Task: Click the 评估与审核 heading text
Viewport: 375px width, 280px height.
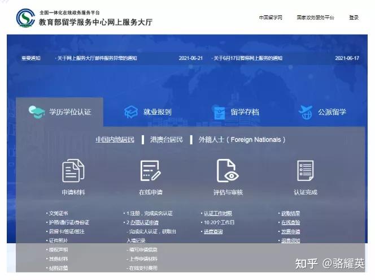Action: tap(228, 192)
